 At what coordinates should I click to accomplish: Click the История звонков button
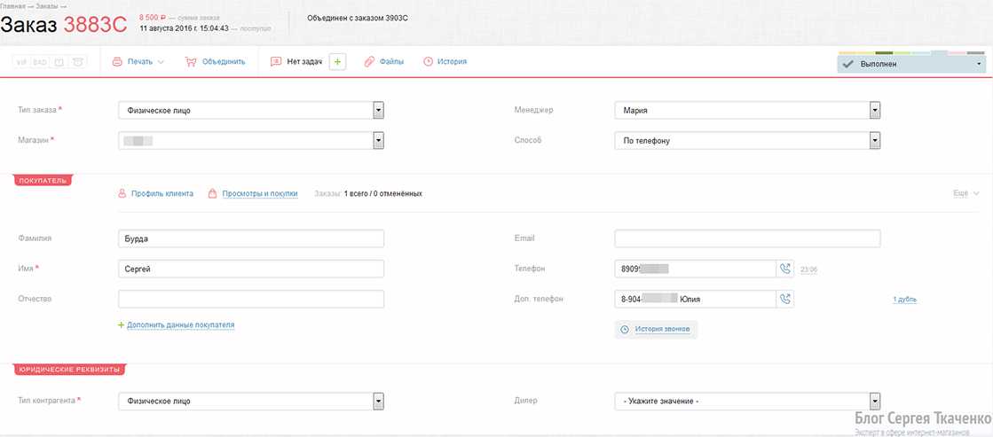tap(656, 330)
